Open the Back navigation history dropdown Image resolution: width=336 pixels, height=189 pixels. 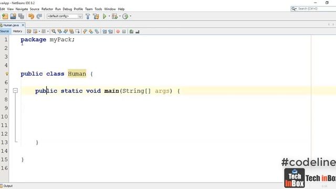39,31
